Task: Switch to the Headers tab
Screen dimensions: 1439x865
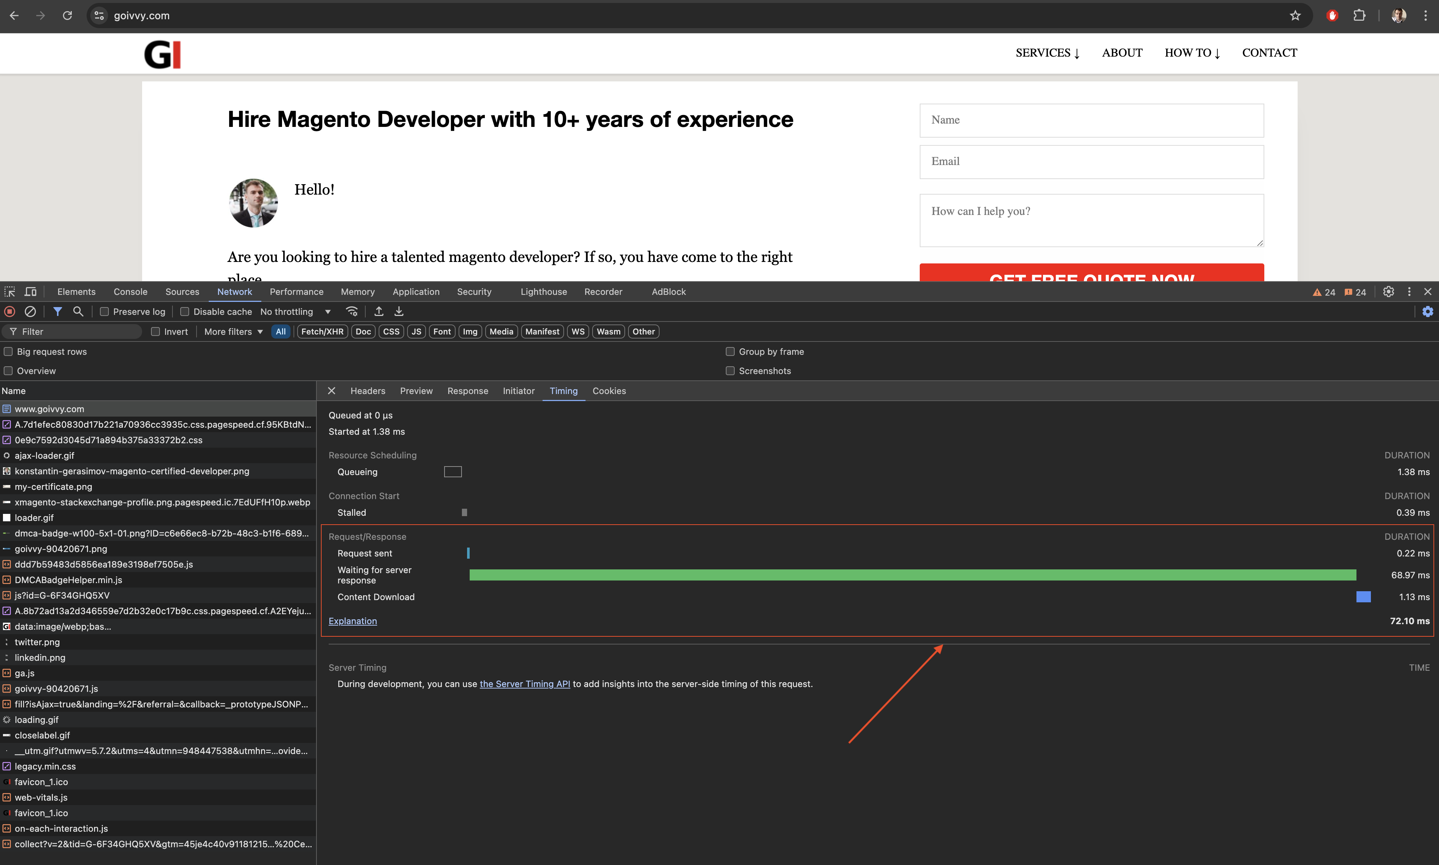Action: (x=367, y=391)
